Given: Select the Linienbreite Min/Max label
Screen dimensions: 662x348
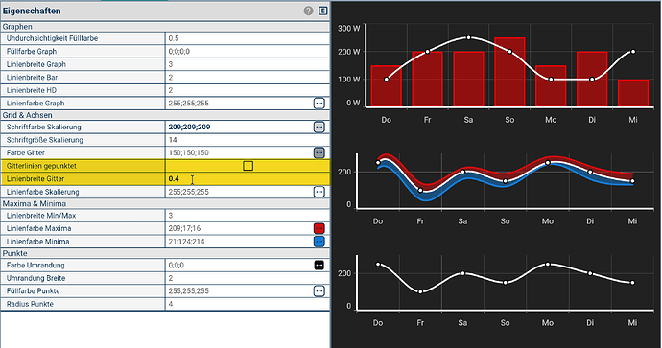Looking at the screenshot, I should 41,216.
